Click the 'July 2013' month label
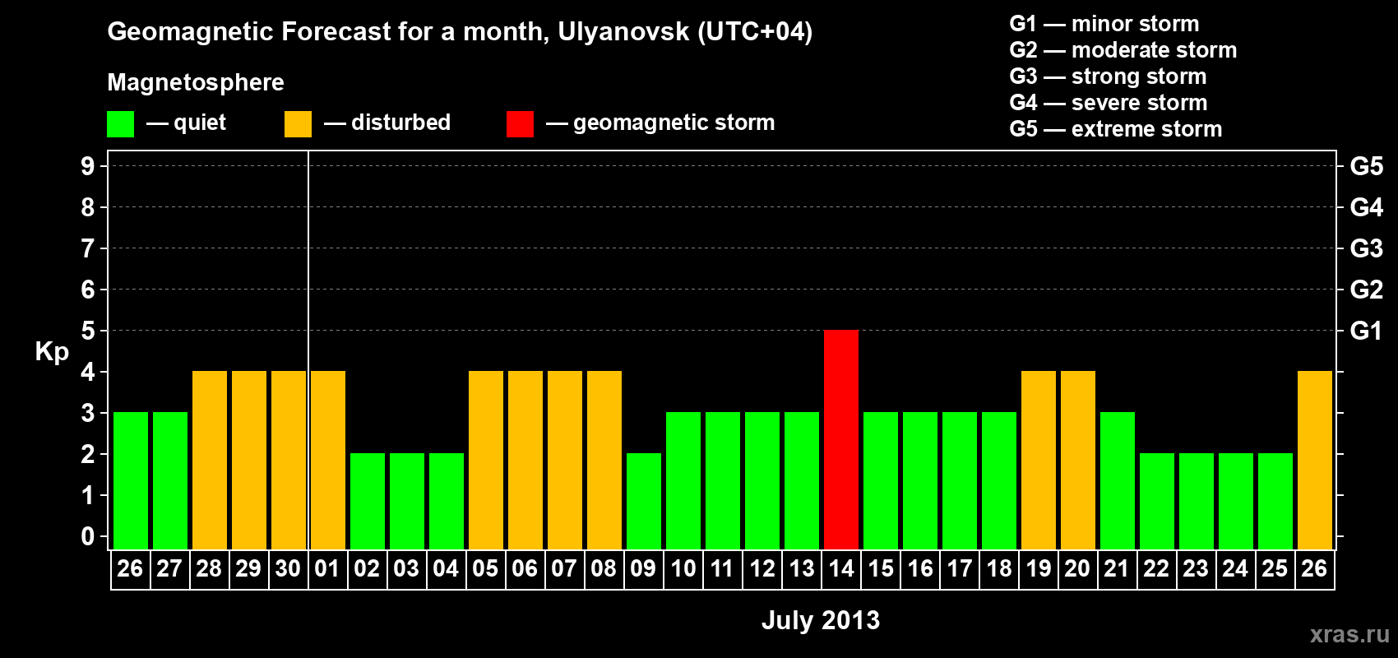 [x=821, y=620]
